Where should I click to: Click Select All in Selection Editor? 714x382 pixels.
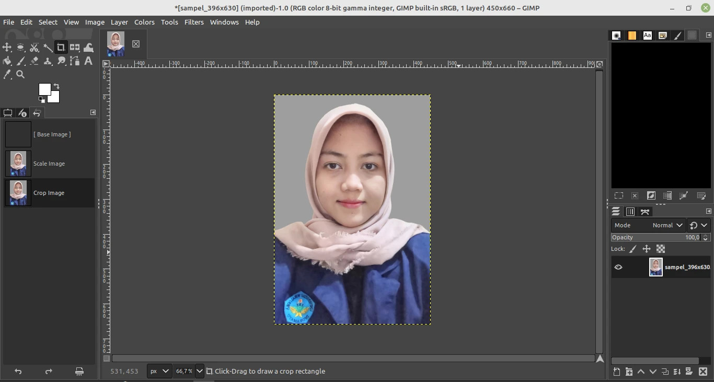[x=619, y=195]
